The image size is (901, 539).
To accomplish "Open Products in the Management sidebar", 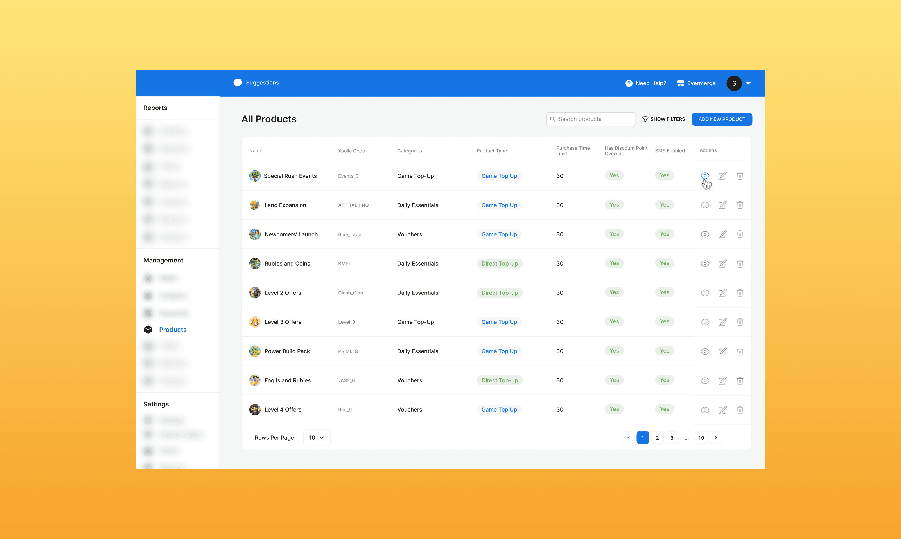I will pyautogui.click(x=172, y=329).
